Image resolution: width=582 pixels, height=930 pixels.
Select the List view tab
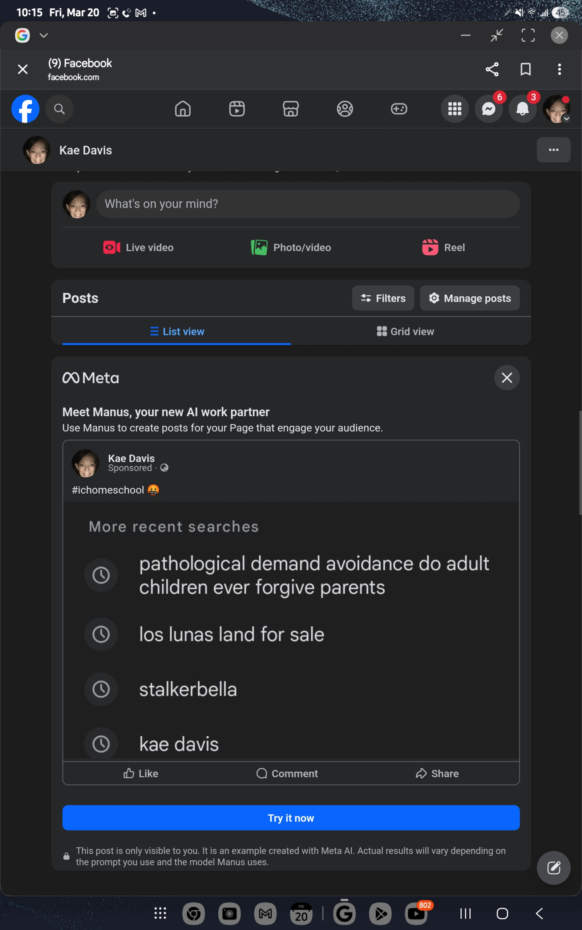[177, 331]
